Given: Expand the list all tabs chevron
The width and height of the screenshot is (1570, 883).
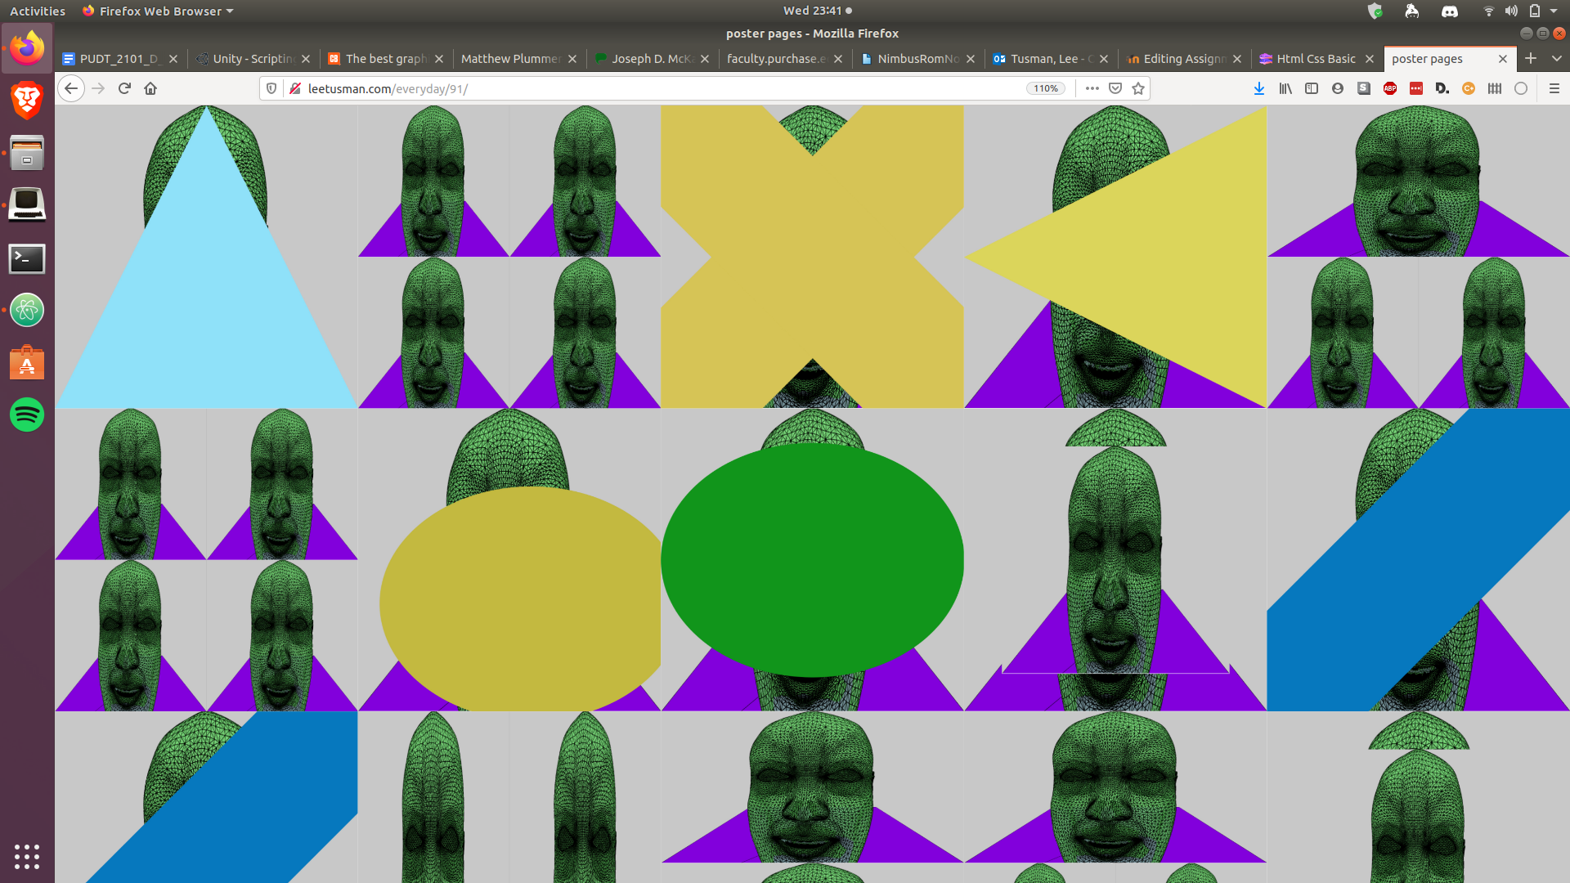Looking at the screenshot, I should 1556,58.
